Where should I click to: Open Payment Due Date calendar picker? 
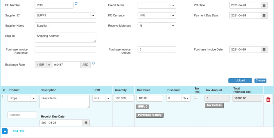(264, 15)
